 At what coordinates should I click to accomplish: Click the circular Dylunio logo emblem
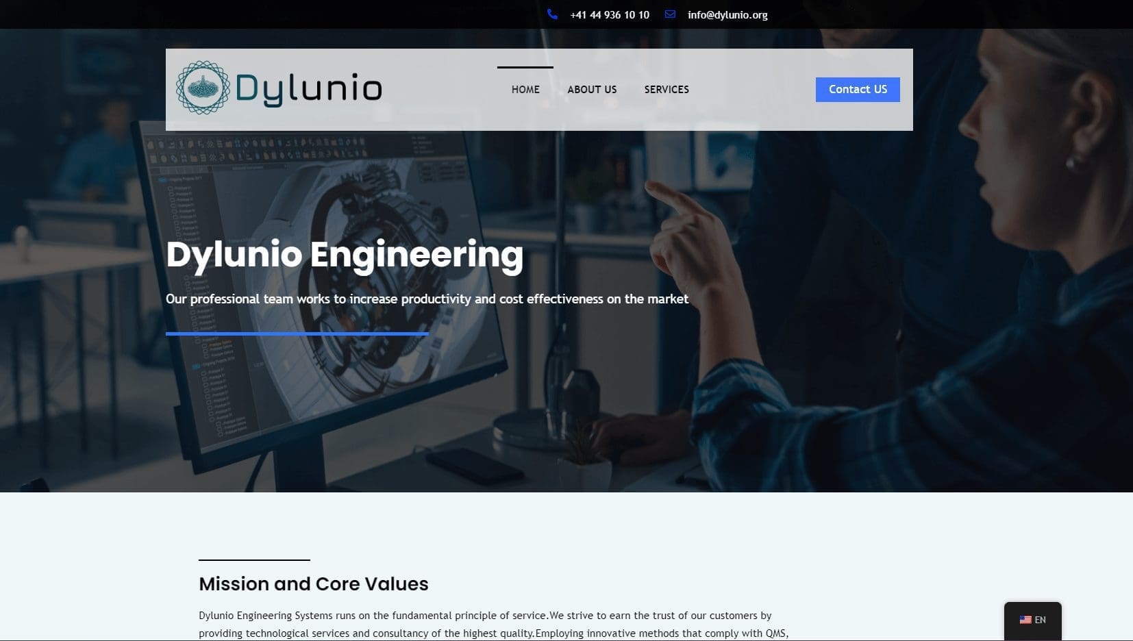[x=203, y=88]
